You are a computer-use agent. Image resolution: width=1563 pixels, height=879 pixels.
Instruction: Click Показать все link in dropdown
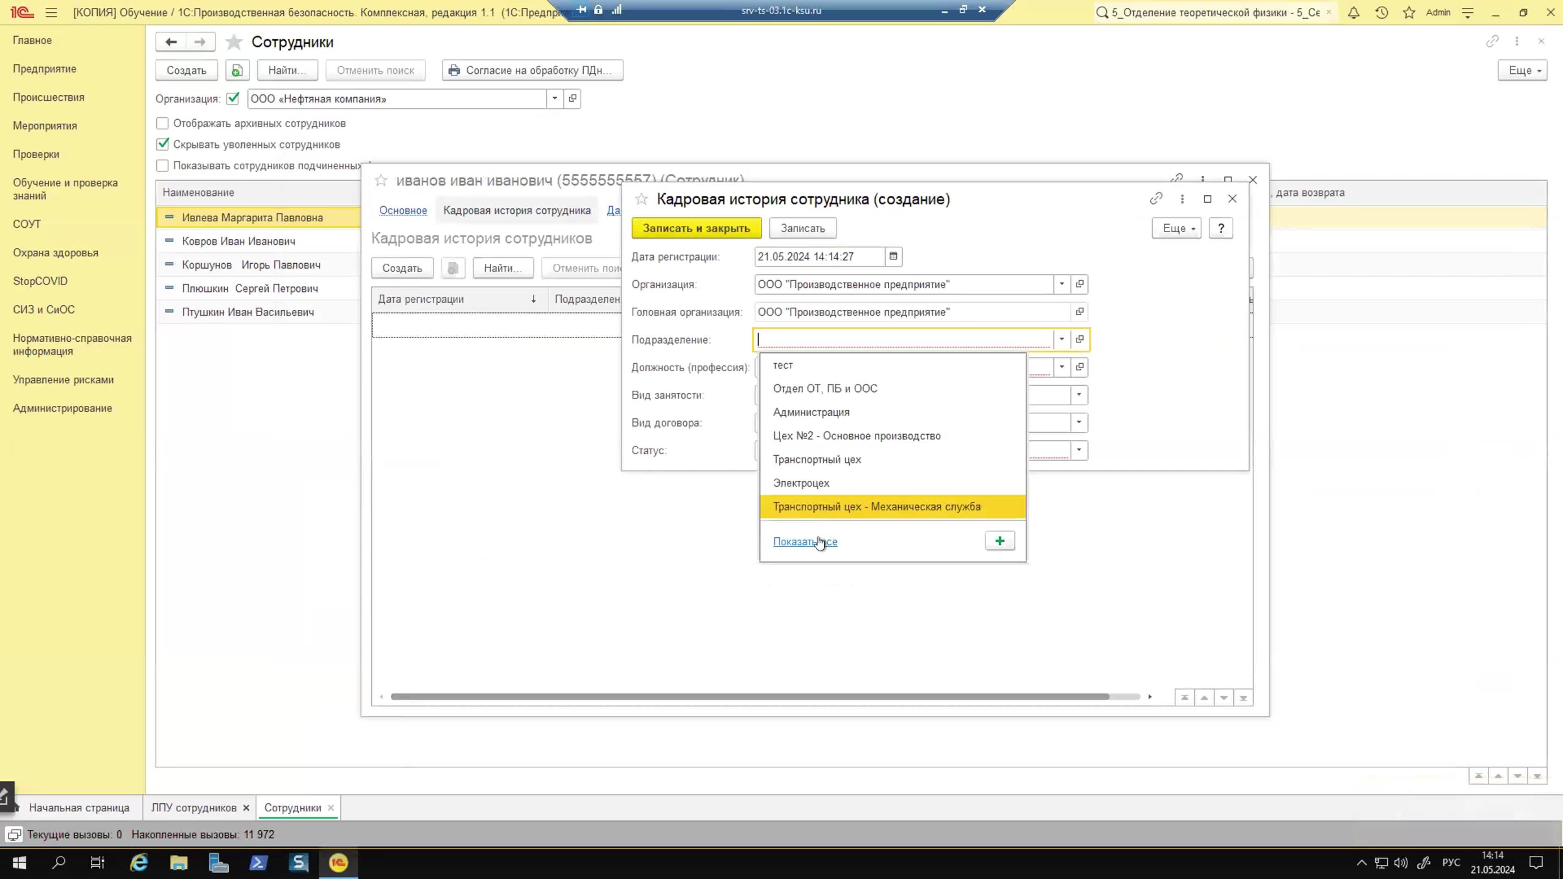tap(805, 542)
